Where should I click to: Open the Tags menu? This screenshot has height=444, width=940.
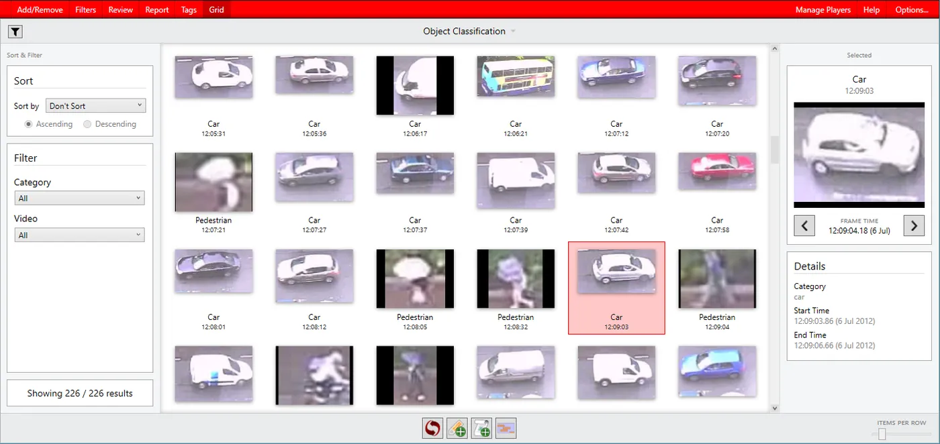point(189,9)
